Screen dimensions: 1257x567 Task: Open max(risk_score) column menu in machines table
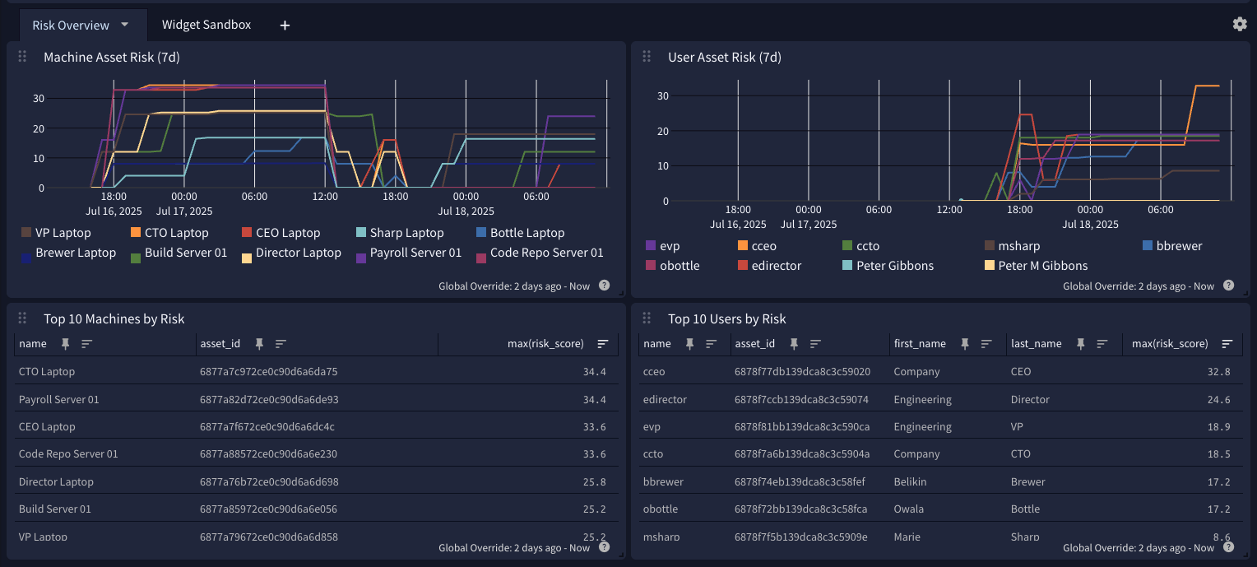click(603, 344)
